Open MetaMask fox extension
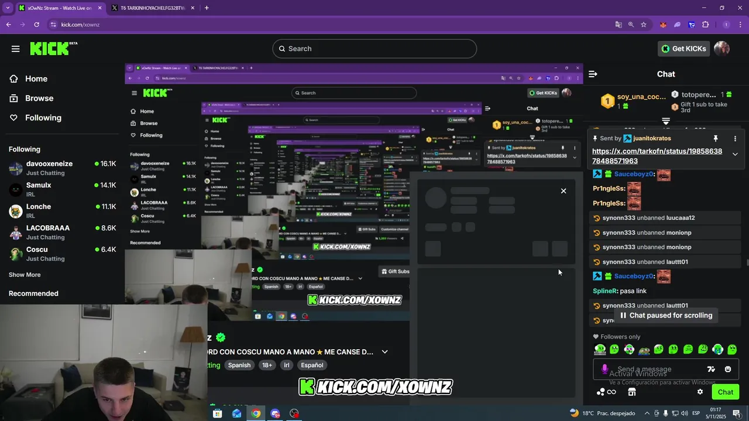This screenshot has height=421, width=749. (x=663, y=25)
